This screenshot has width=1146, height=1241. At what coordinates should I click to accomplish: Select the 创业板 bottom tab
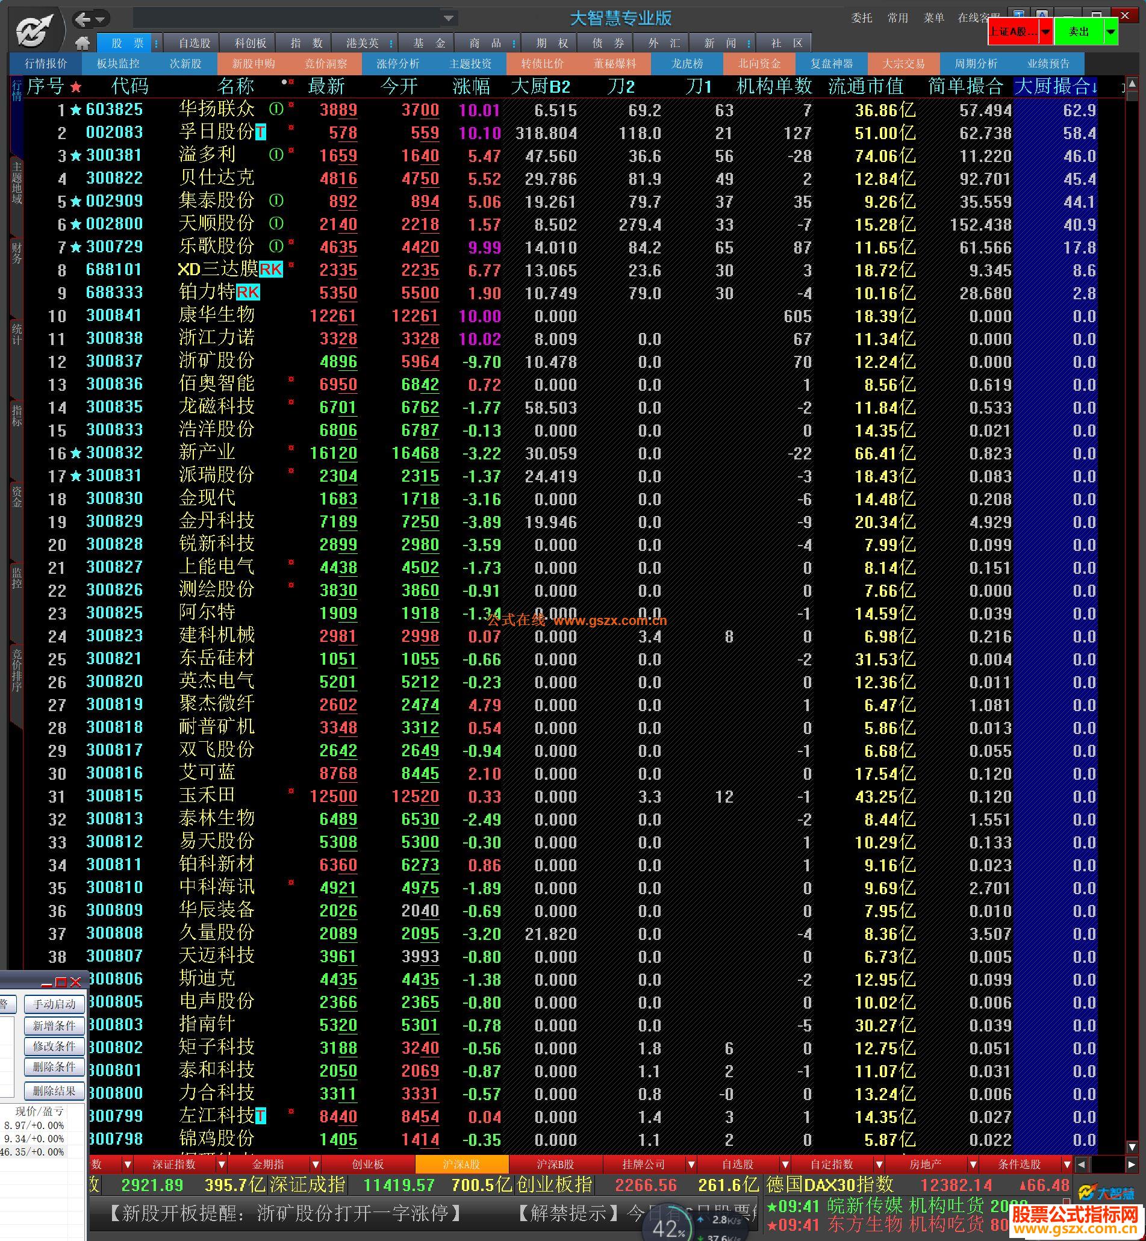pyautogui.click(x=369, y=1165)
